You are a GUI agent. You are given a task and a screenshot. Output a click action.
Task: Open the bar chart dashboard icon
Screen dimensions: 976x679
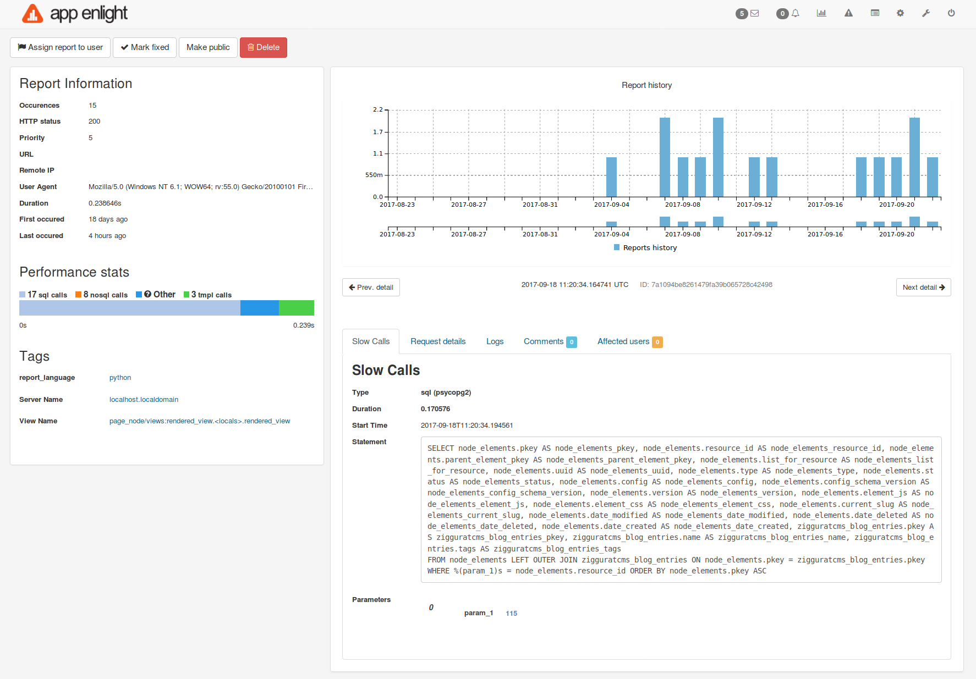(821, 13)
